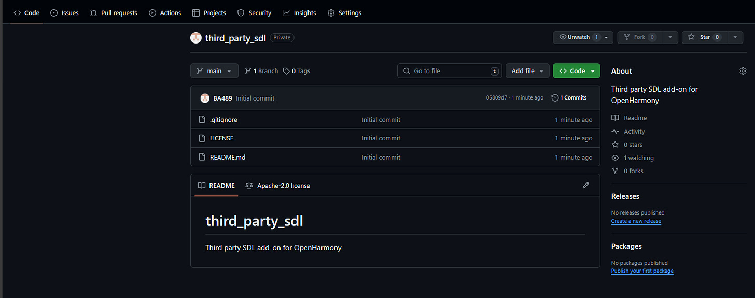This screenshot has width=755, height=298.
Task: Click the '1 minute ago' timestamp for README.md
Action: coord(574,157)
